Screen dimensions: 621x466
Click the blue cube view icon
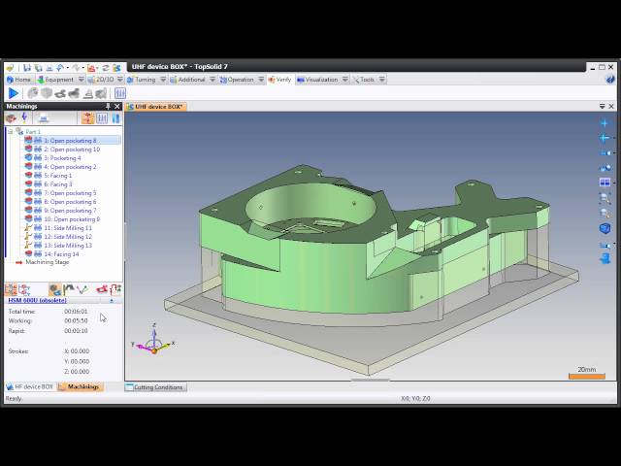(x=605, y=228)
